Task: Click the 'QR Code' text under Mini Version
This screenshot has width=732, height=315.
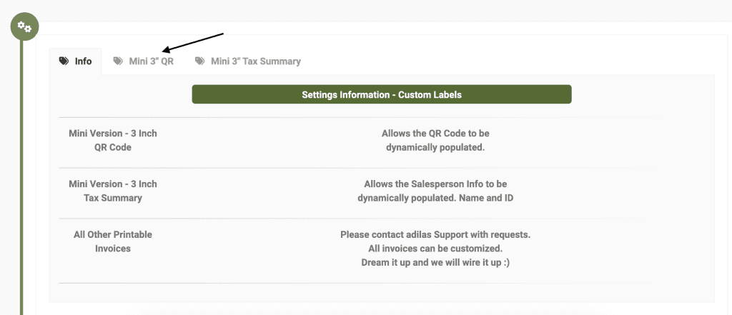Action: point(113,147)
